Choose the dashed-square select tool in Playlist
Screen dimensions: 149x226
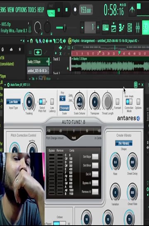click(x=58, y=41)
